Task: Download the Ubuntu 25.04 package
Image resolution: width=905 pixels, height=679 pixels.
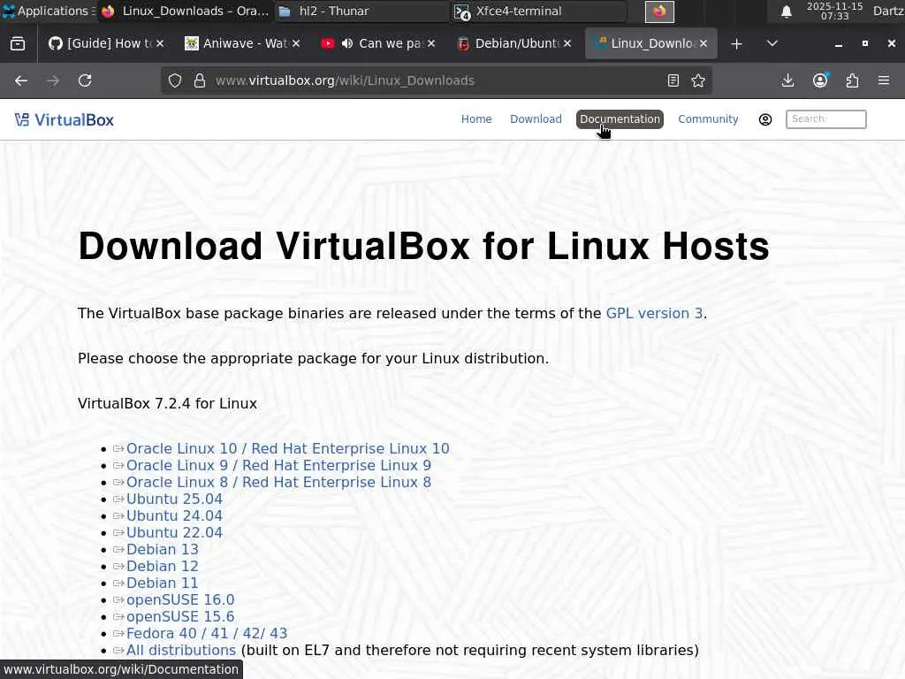Action: pos(174,499)
